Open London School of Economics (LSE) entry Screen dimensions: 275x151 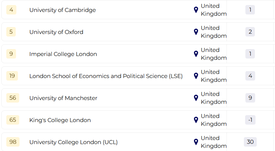tap(106, 76)
